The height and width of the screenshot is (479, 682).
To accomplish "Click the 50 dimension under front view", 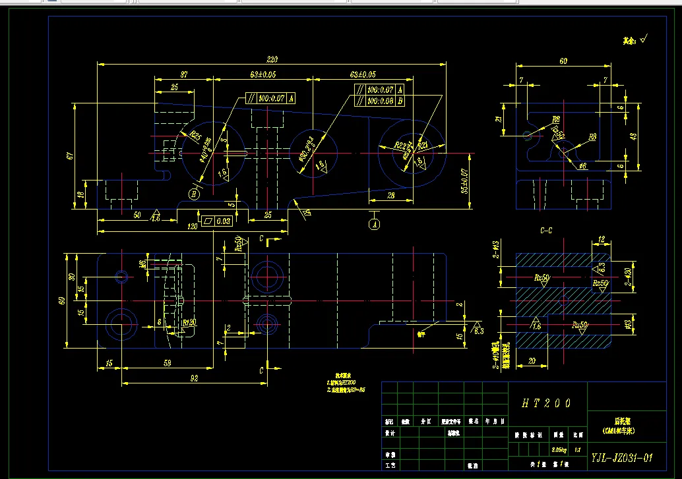I will tap(137, 215).
